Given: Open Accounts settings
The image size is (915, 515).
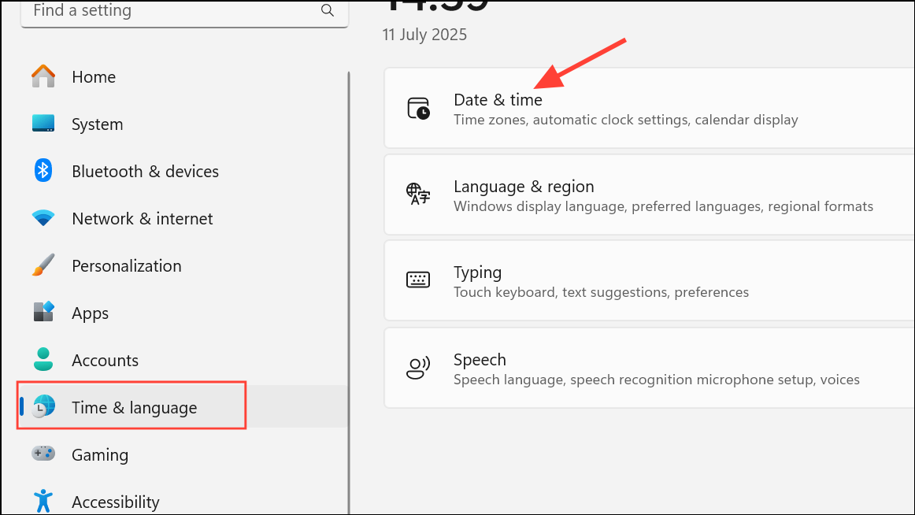Looking at the screenshot, I should (182, 360).
